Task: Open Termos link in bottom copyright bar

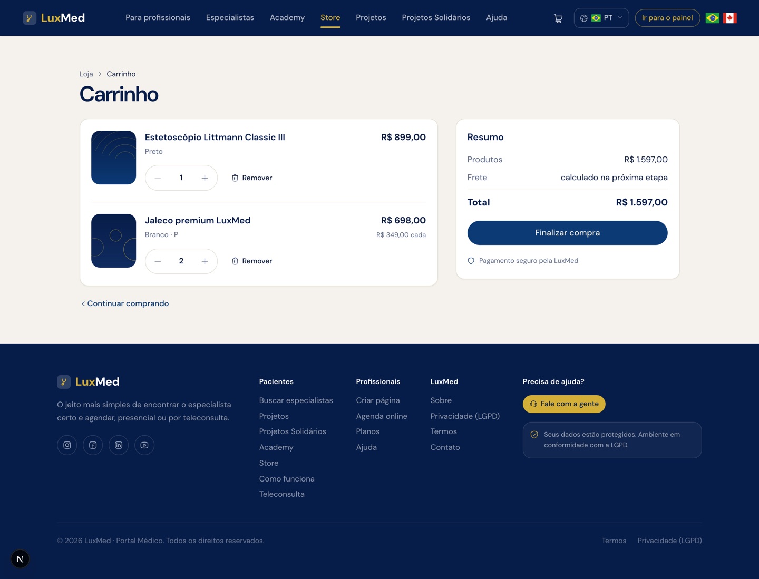Action: (x=614, y=541)
